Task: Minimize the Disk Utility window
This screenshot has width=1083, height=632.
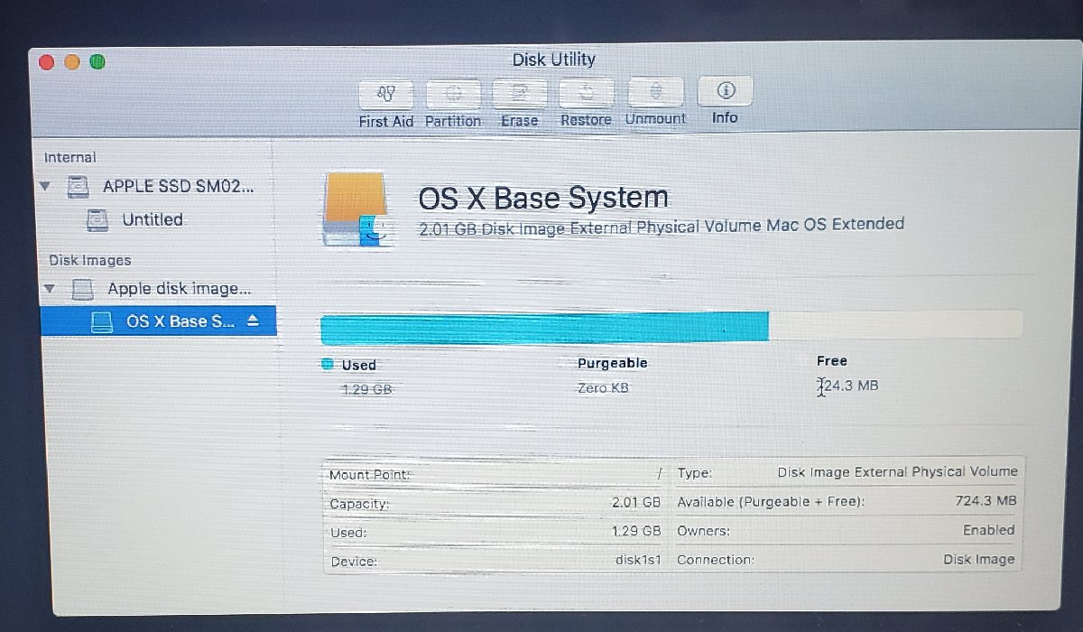Action: click(x=72, y=61)
